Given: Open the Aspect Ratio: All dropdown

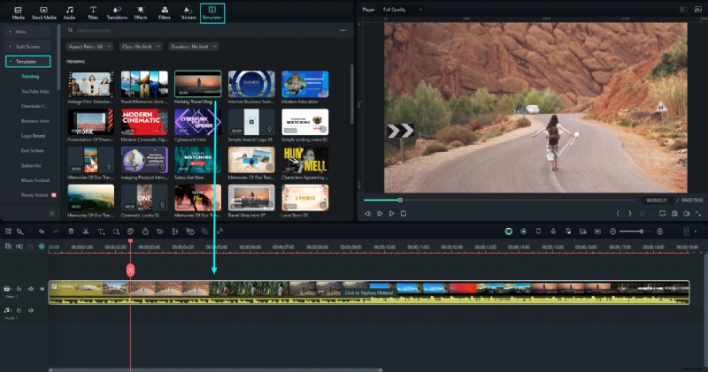Looking at the screenshot, I should point(89,47).
